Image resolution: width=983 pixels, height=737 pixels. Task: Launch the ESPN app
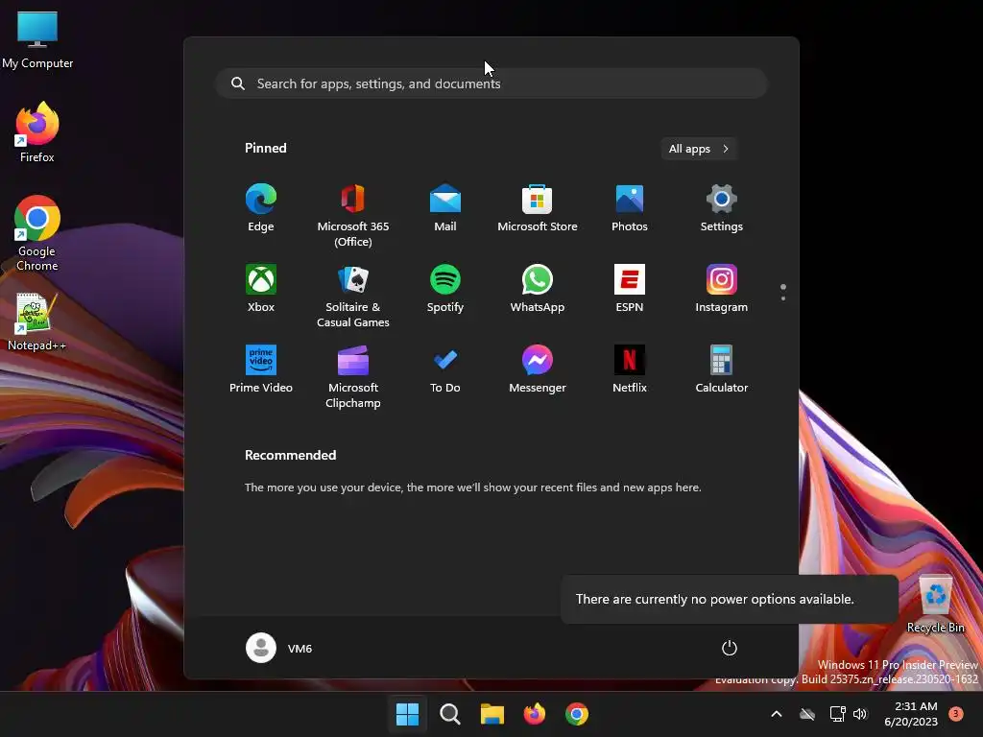point(630,289)
